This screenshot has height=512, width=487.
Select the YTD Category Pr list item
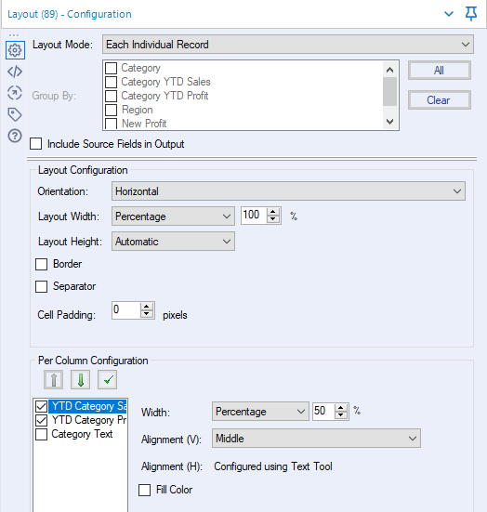89,420
